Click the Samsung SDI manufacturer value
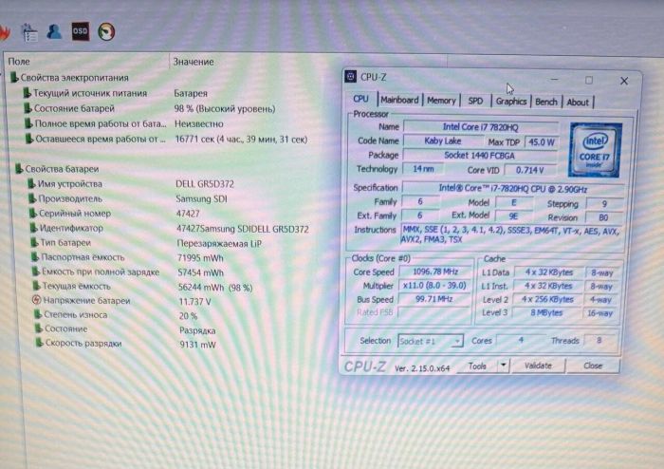664x469 pixels. [x=201, y=198]
